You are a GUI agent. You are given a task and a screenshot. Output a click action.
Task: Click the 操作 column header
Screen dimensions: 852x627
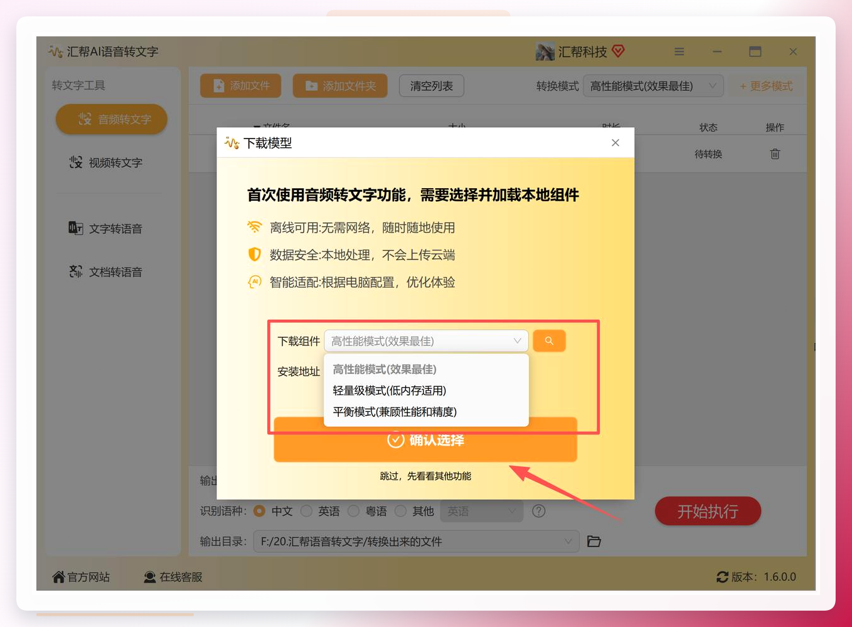(775, 127)
